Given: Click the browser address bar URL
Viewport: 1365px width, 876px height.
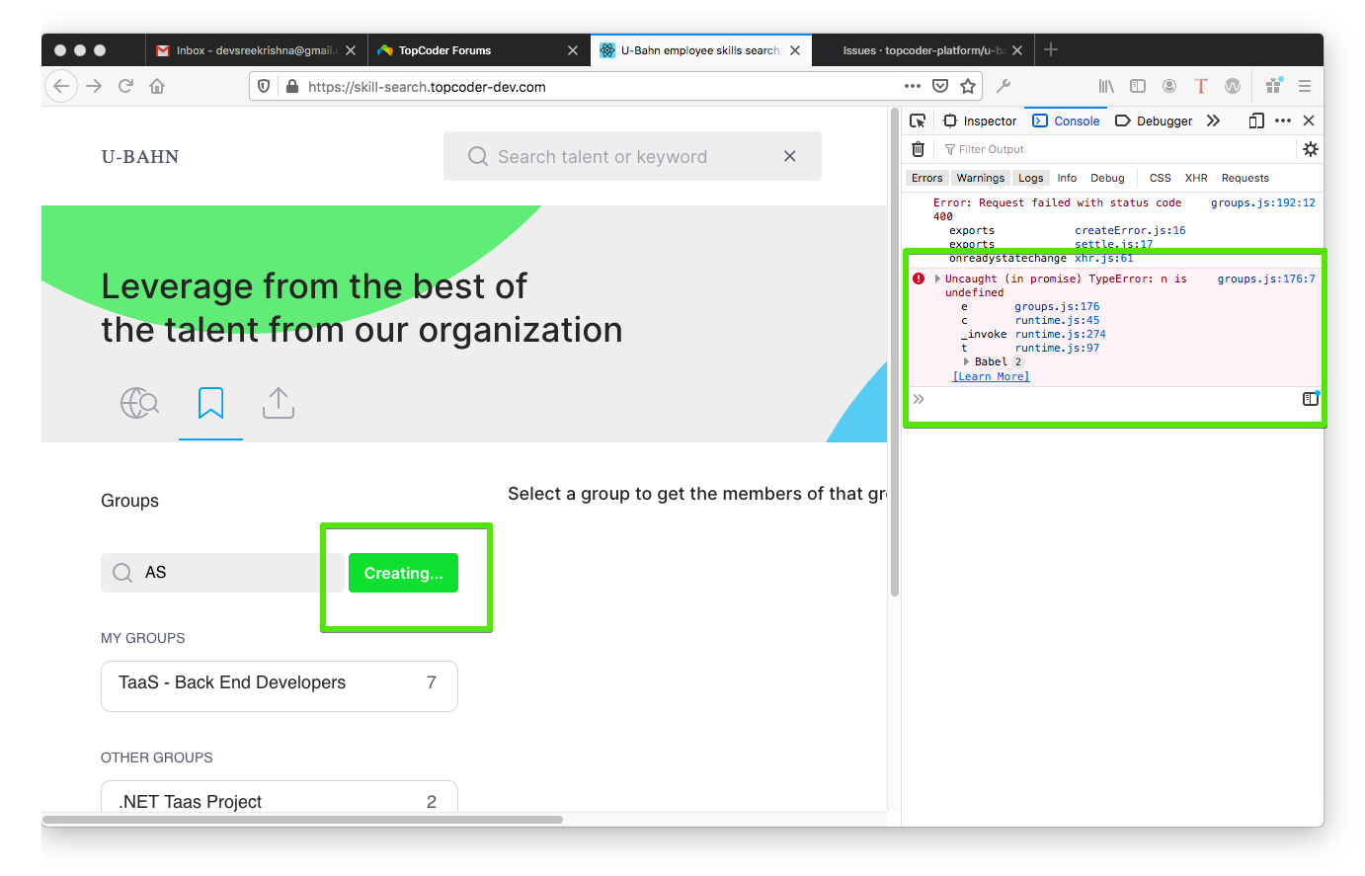Looking at the screenshot, I should (x=427, y=87).
